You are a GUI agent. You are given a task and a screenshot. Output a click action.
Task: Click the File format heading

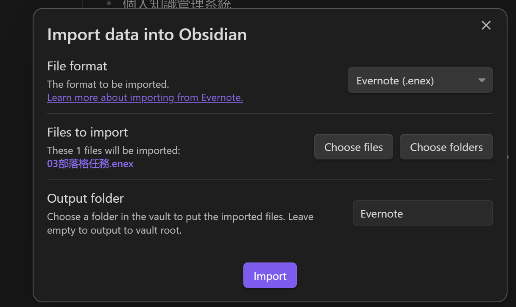click(x=77, y=66)
